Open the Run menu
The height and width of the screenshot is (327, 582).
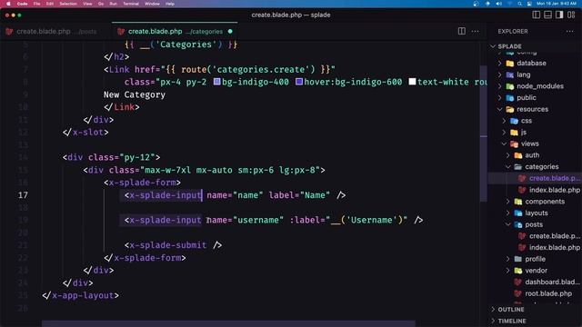(113, 4)
